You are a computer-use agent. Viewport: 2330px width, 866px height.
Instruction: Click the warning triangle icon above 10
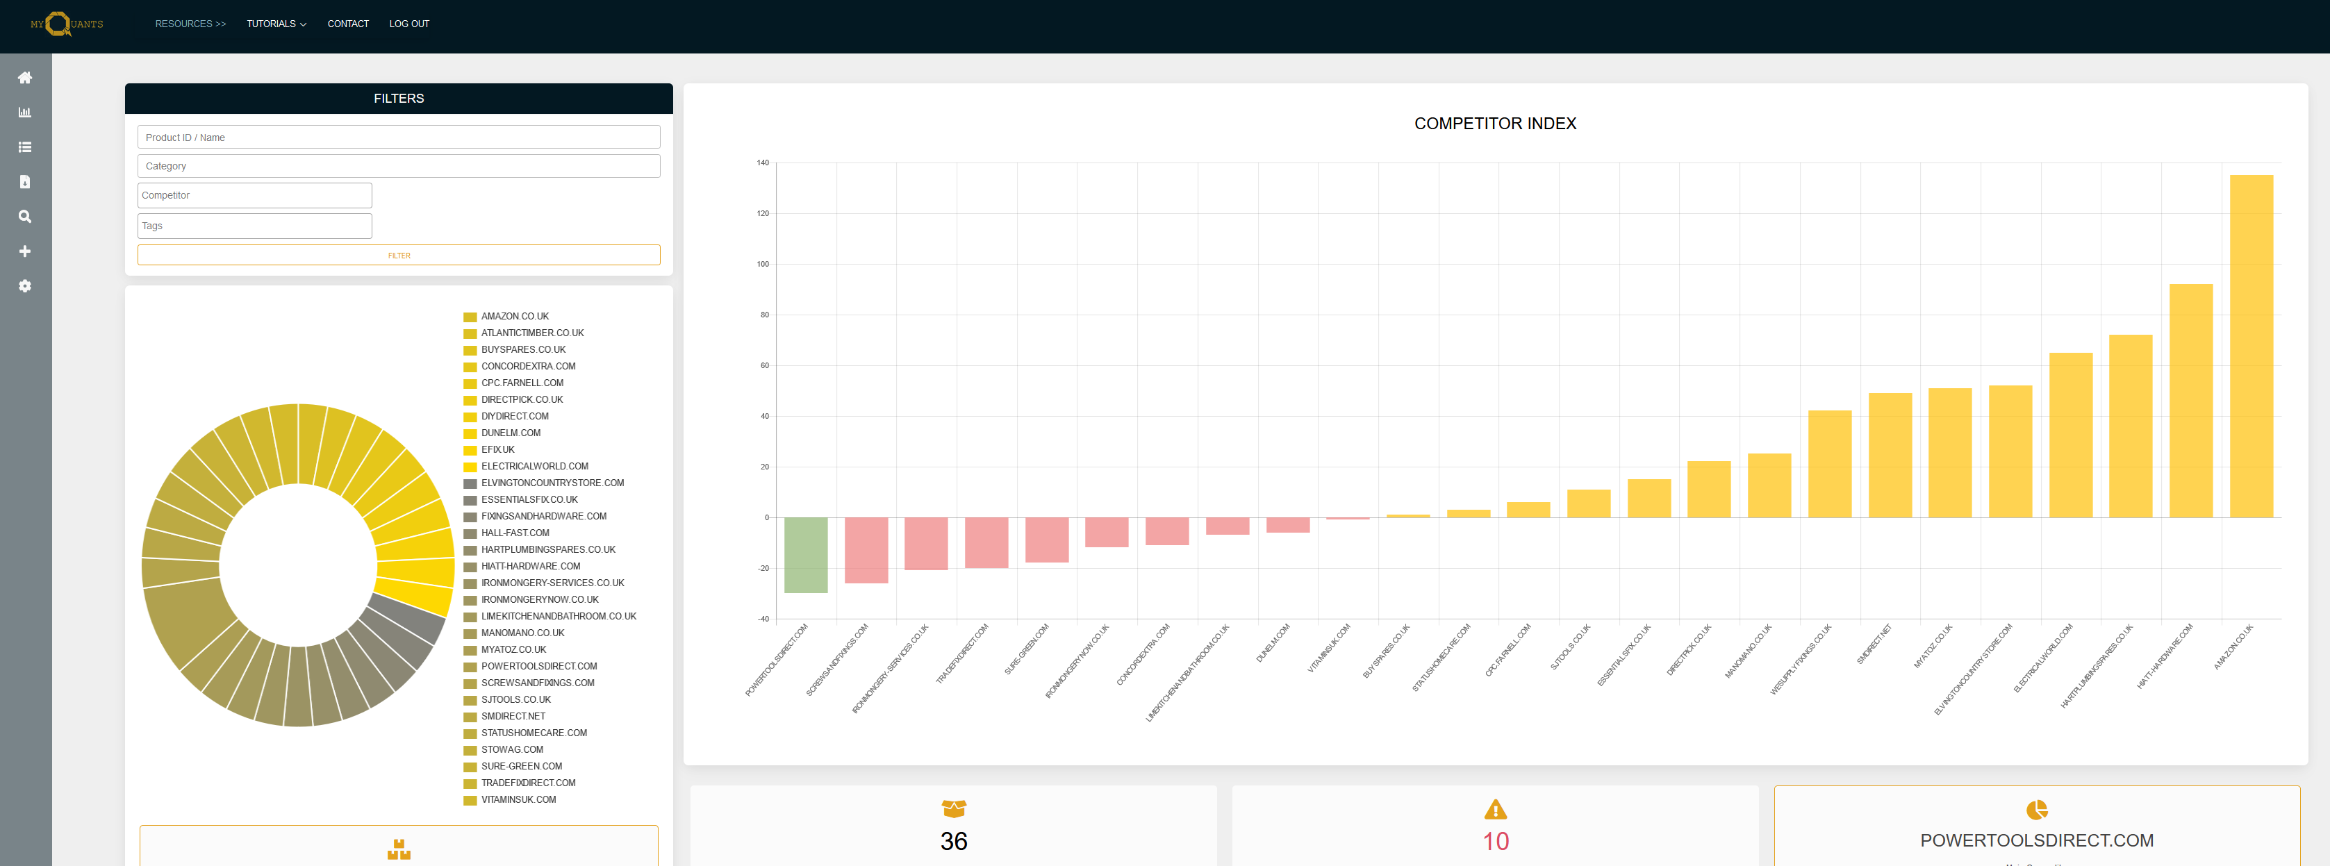coord(1495,809)
